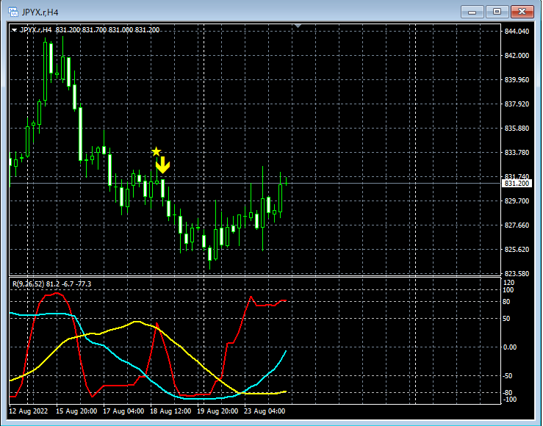Minimize the JPYX.r,H4 chart window
The height and width of the screenshot is (426, 543).
pyautogui.click(x=472, y=12)
